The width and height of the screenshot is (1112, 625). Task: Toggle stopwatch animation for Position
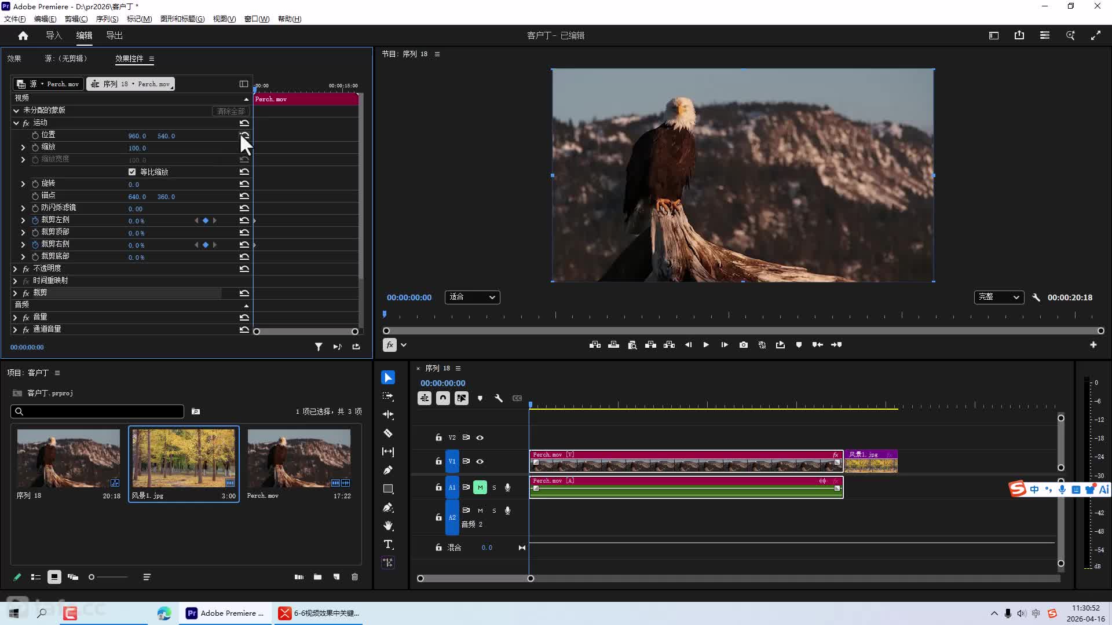click(35, 135)
